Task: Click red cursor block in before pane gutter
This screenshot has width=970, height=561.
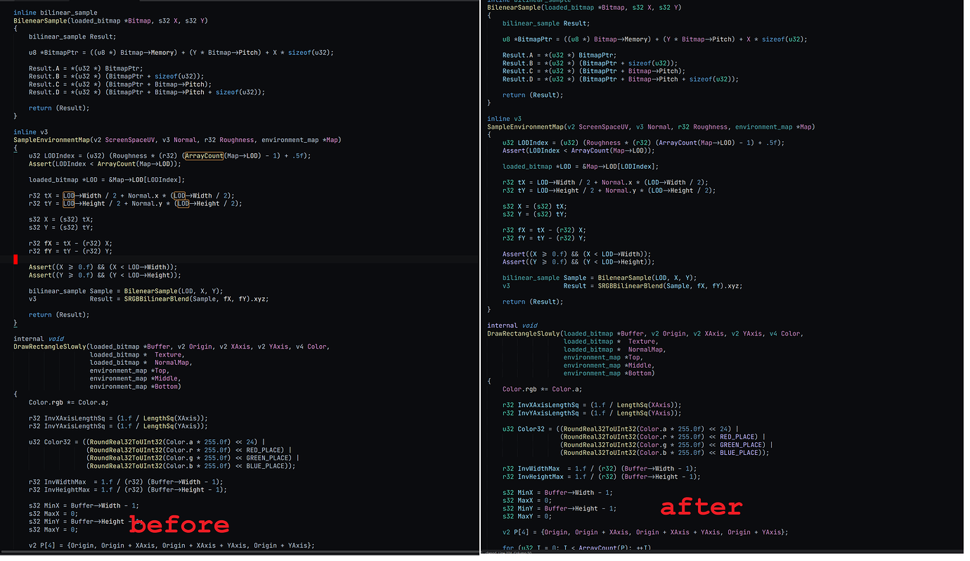Action: tap(15, 259)
